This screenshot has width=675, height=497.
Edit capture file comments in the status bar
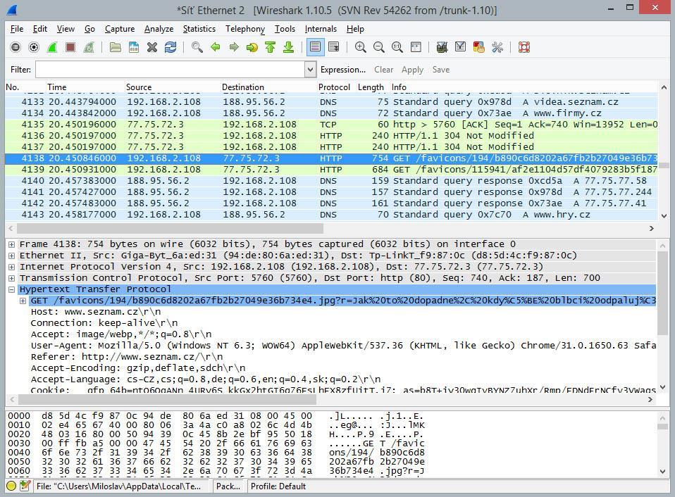coord(25,486)
